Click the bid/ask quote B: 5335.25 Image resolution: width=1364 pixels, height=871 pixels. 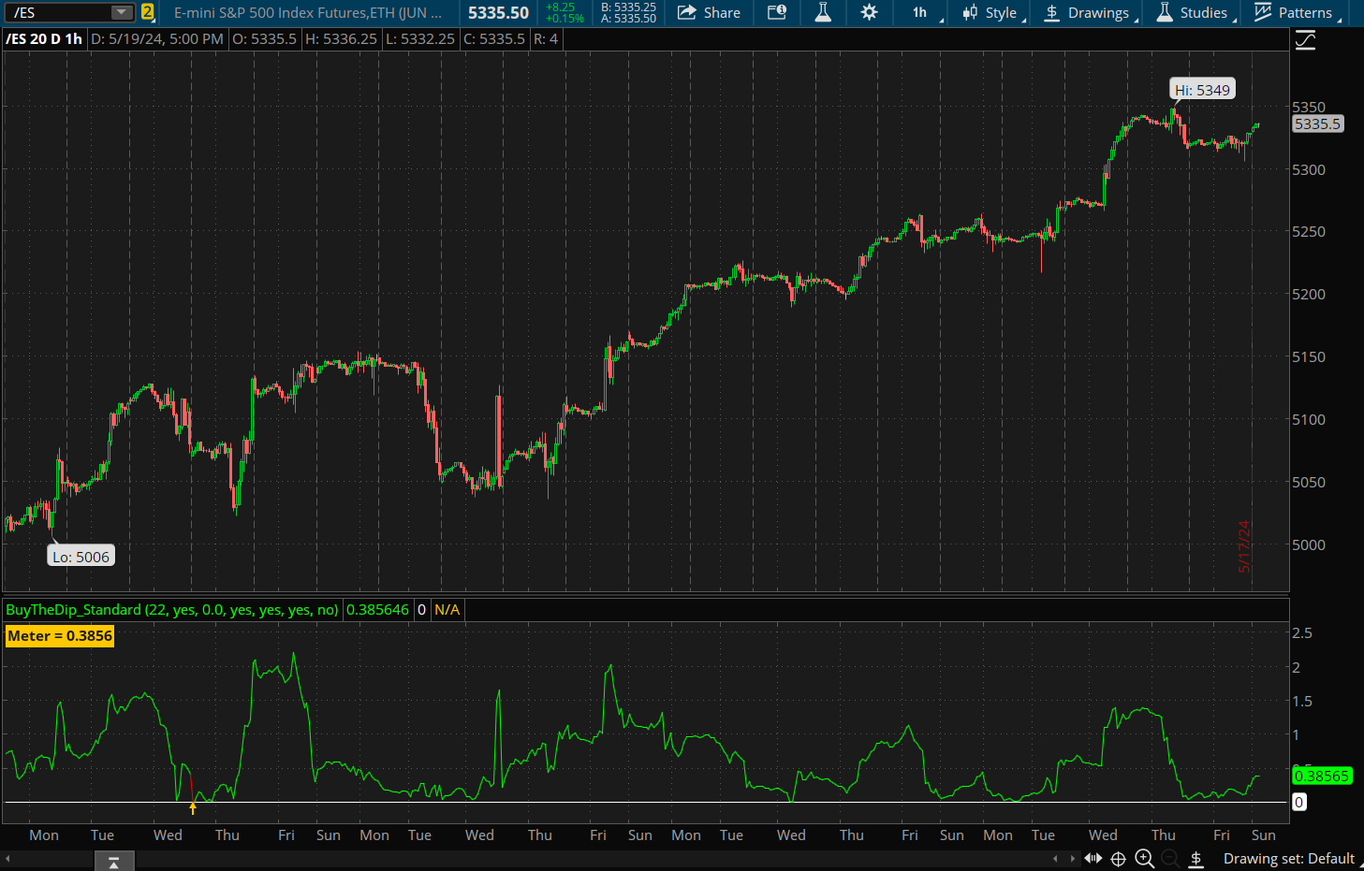(628, 7)
